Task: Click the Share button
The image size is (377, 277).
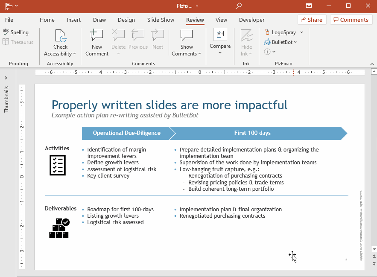Action: (312, 20)
